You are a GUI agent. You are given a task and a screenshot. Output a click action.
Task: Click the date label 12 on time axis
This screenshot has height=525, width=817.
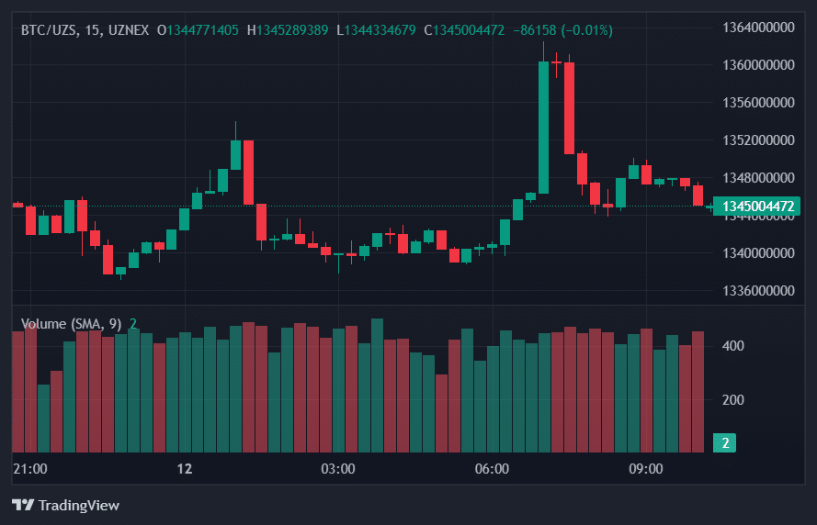(x=185, y=469)
